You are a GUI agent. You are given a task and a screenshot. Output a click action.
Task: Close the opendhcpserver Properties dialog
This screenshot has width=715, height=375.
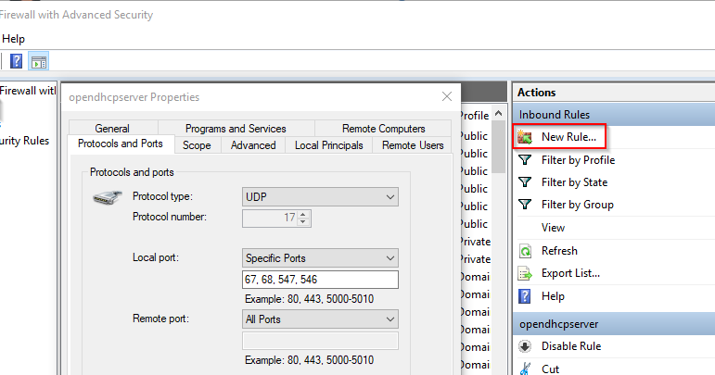point(446,96)
